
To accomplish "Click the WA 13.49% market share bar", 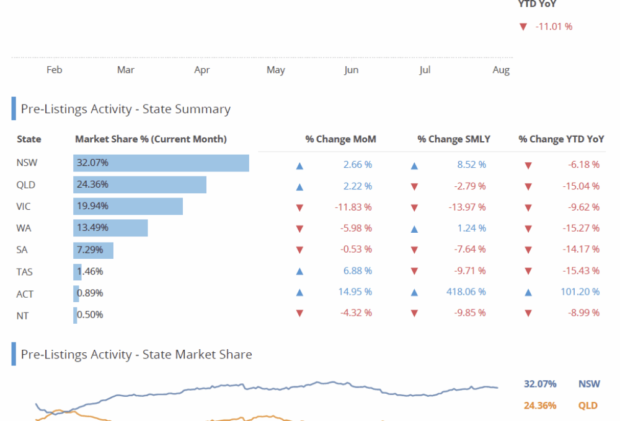I will coord(110,228).
